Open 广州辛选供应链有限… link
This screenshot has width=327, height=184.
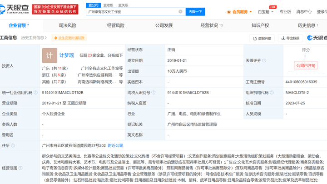click(x=97, y=75)
